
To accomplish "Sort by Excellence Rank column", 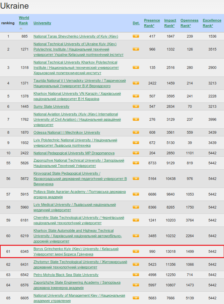I will 212,23.
